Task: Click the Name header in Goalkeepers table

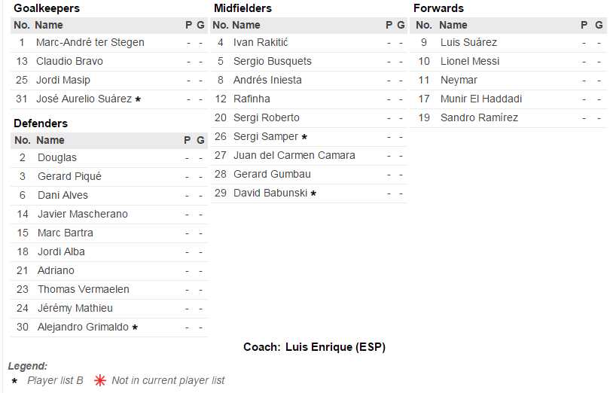Action: [50, 25]
